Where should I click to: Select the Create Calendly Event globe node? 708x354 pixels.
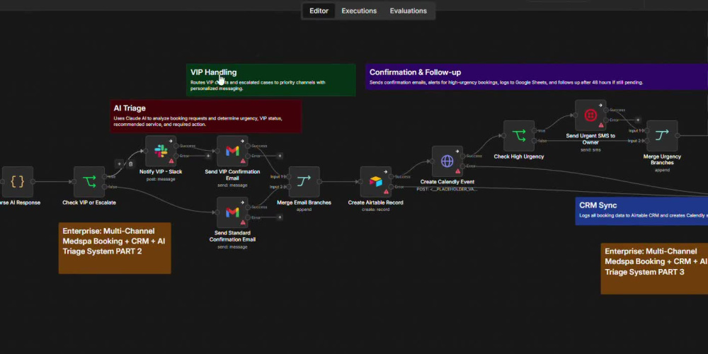click(x=447, y=161)
